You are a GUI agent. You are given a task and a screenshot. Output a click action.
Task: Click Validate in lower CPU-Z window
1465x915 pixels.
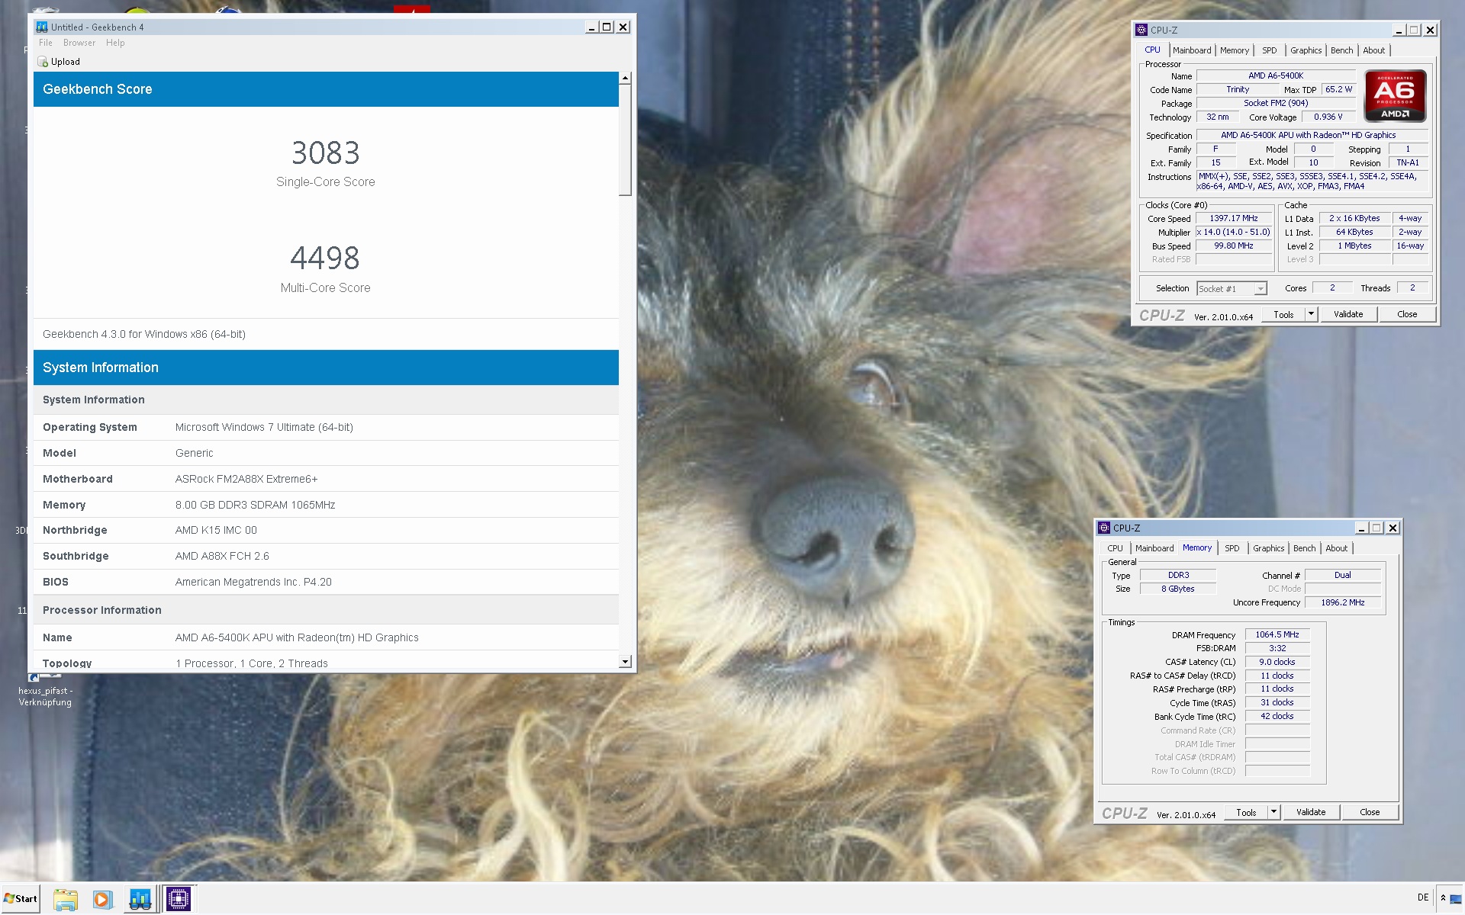click(x=1311, y=812)
